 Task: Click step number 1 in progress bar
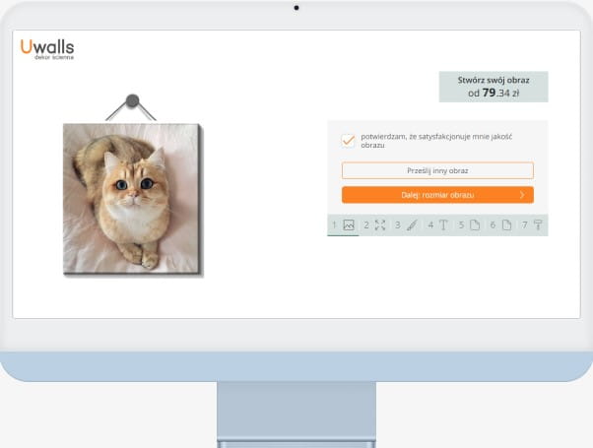click(x=335, y=225)
